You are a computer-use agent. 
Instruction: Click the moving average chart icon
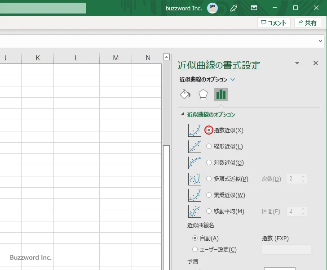pyautogui.click(x=194, y=211)
